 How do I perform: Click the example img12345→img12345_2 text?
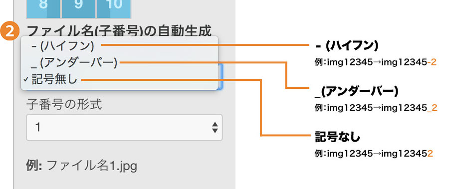(376, 108)
